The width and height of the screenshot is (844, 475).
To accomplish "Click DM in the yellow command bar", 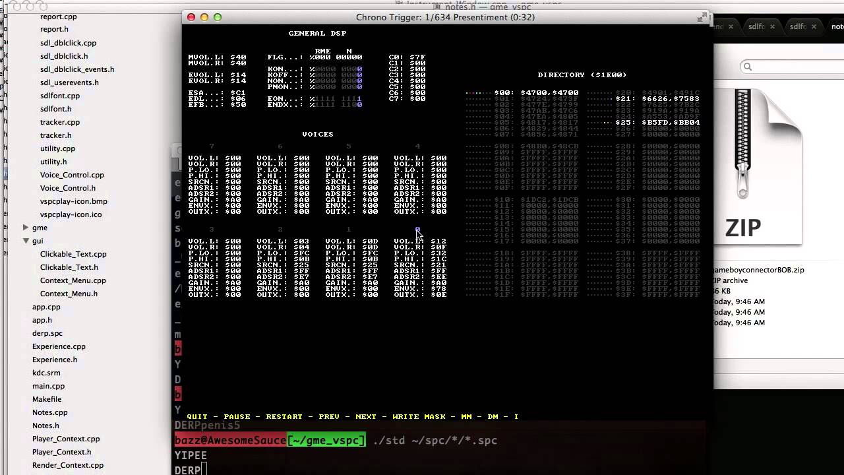I will click(493, 417).
